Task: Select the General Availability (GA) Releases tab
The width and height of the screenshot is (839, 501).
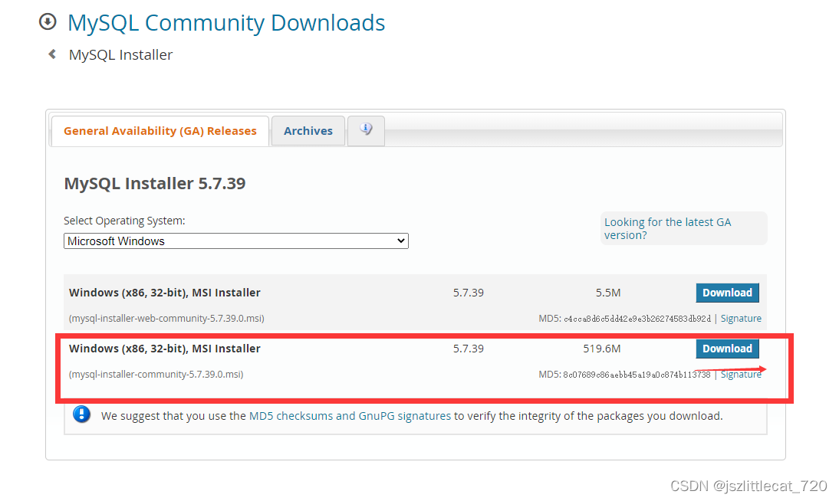Action: click(160, 130)
